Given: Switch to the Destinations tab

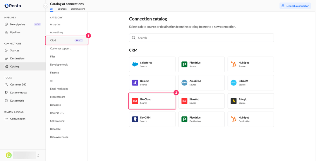Looking at the screenshot, I should coord(78,9).
